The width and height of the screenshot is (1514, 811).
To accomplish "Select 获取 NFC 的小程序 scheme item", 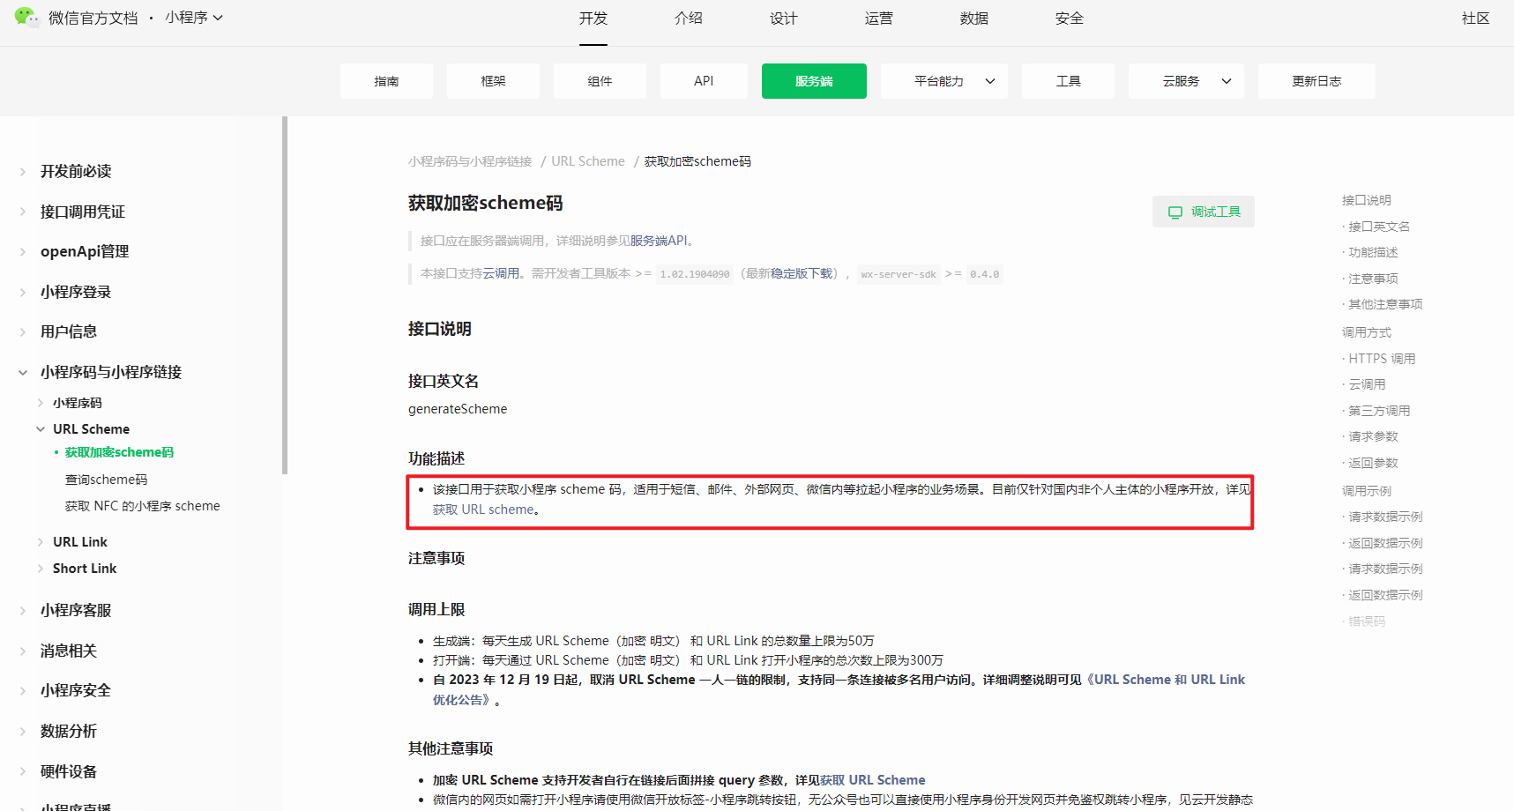I will pos(143,506).
